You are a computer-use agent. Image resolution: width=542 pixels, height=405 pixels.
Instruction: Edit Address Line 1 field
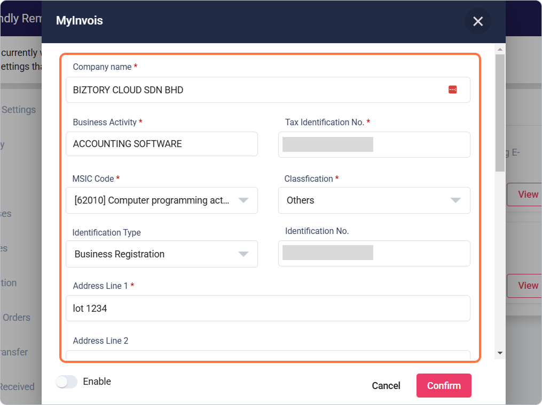coord(268,309)
